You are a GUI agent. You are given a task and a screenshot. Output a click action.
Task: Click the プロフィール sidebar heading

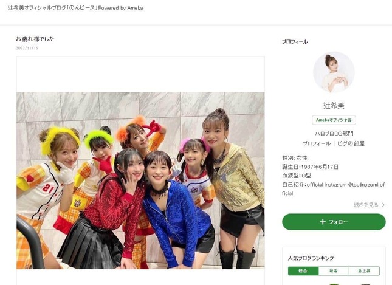coord(295,42)
